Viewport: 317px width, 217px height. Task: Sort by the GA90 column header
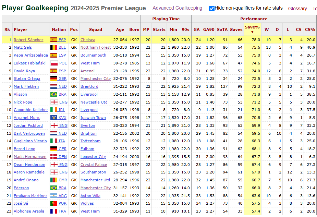point(209,29)
